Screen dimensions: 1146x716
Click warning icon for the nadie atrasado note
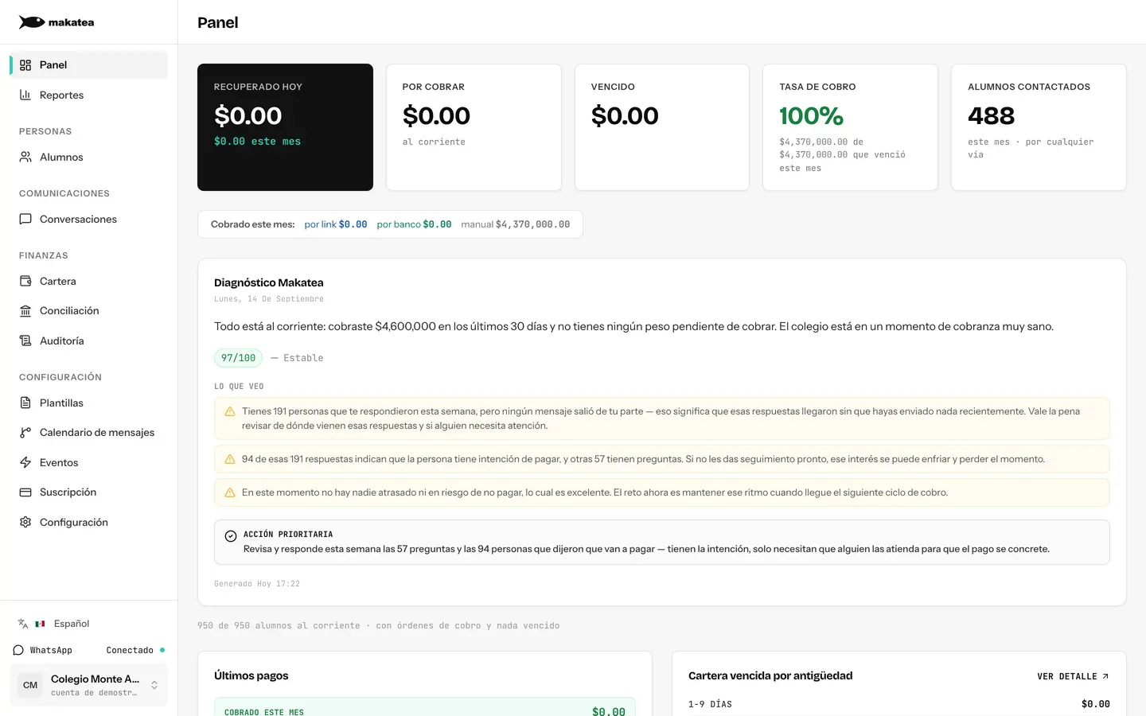click(x=230, y=492)
